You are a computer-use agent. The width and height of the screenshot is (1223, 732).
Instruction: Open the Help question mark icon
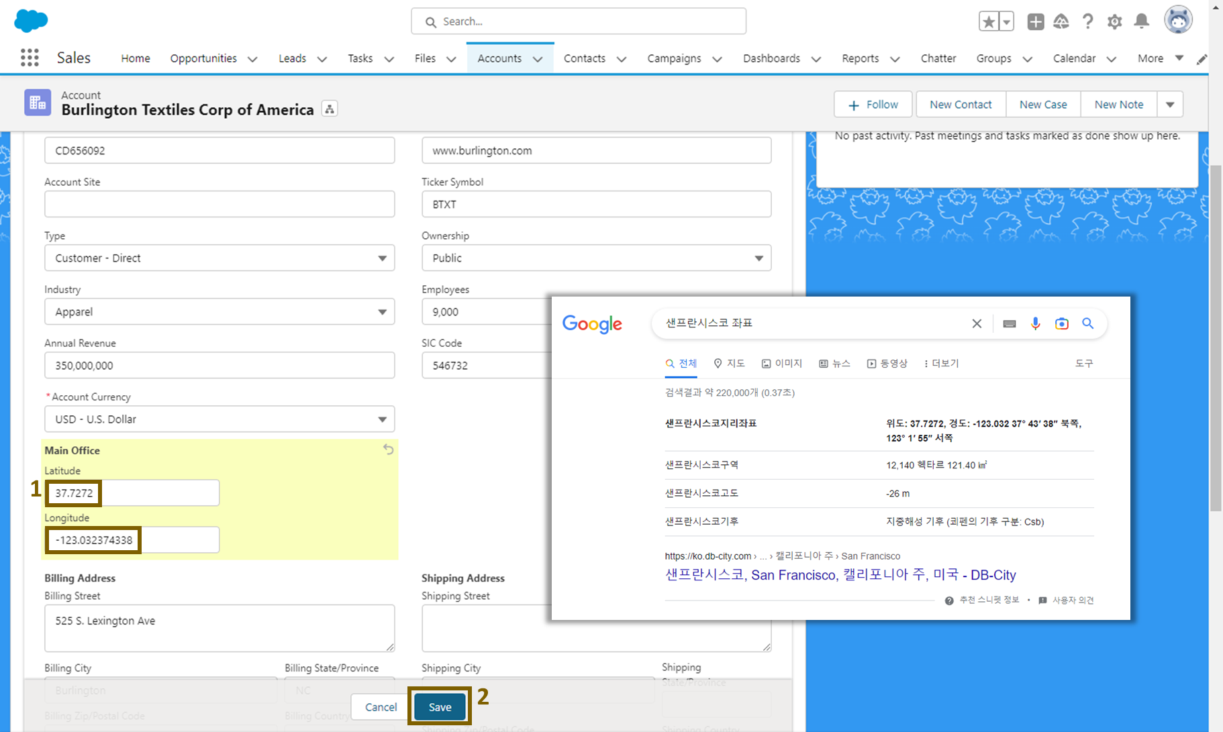point(1087,21)
